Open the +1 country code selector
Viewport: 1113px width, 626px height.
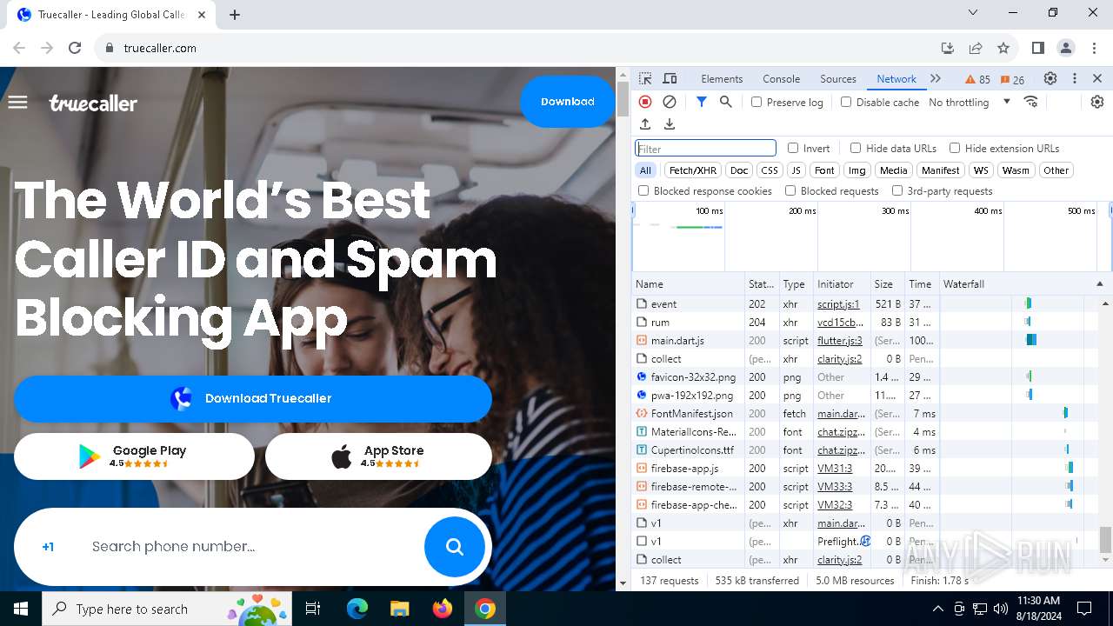48,547
